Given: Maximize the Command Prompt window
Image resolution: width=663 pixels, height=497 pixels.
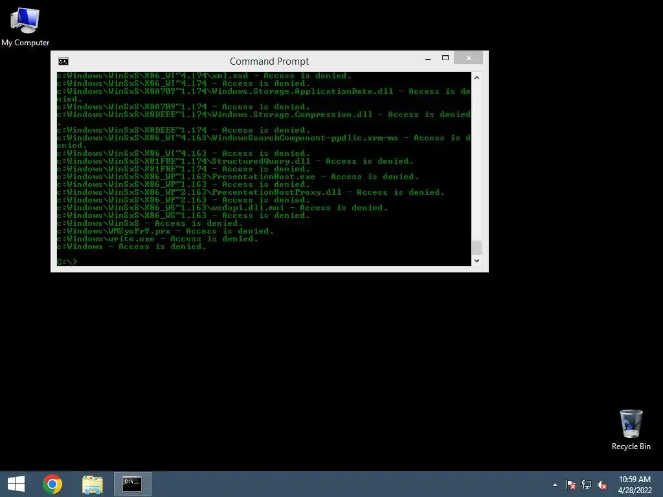Looking at the screenshot, I should click(445, 58).
